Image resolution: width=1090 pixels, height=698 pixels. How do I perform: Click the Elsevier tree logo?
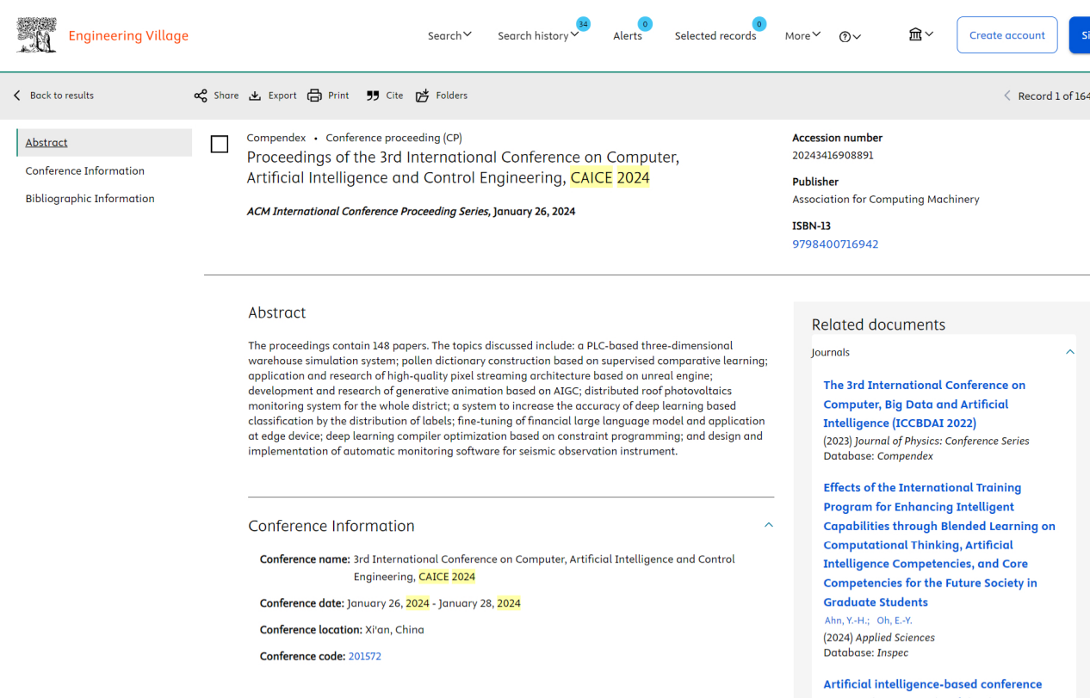pyautogui.click(x=37, y=35)
